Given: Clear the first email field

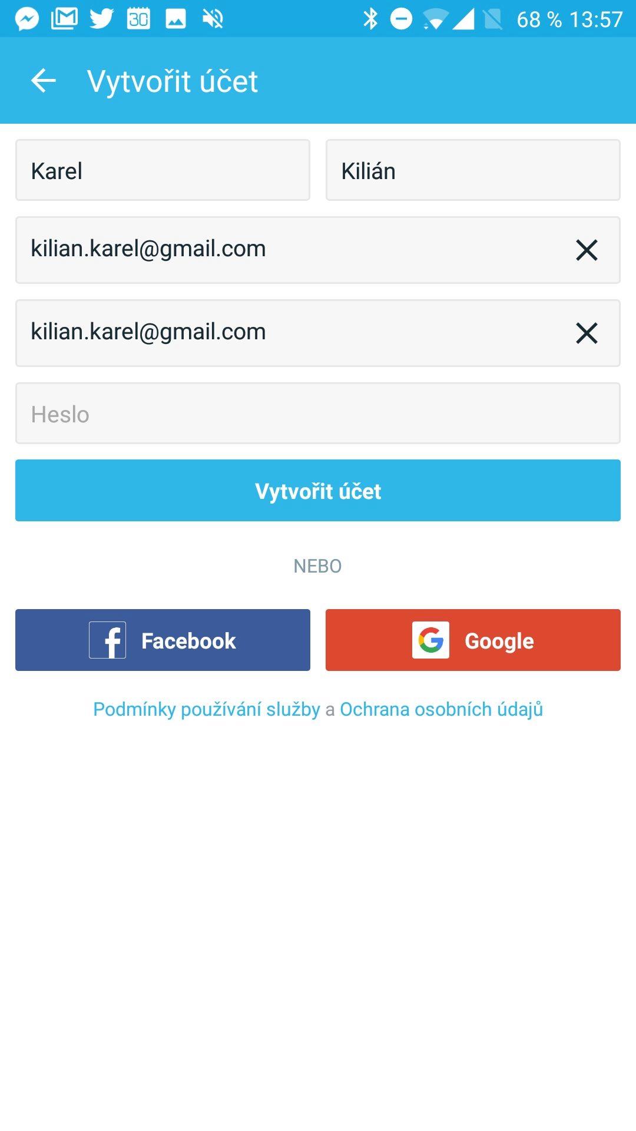Looking at the screenshot, I should tap(587, 250).
